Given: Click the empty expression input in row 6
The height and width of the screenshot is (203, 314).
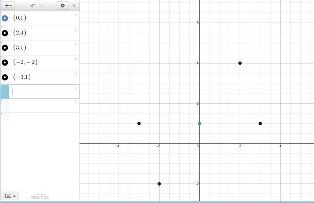Looking at the screenshot, I should click(x=41, y=92).
